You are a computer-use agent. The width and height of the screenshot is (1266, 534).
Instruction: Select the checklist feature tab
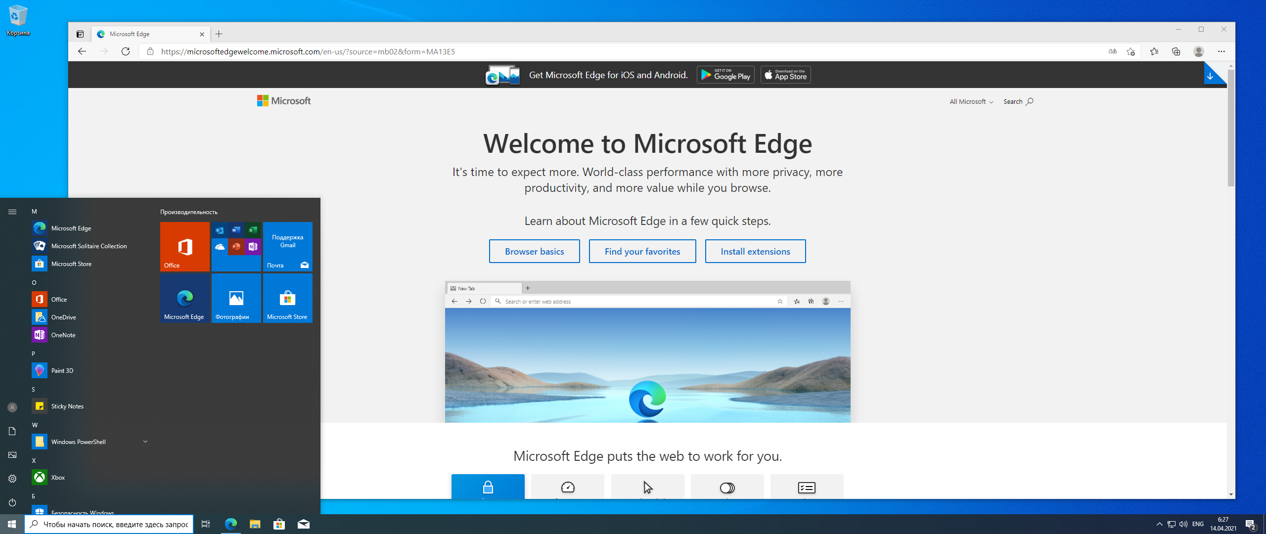tap(807, 487)
